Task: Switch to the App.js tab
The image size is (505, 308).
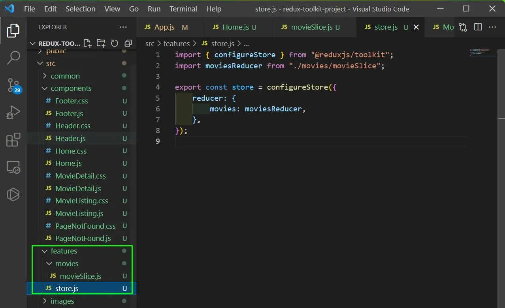Action: [170, 27]
